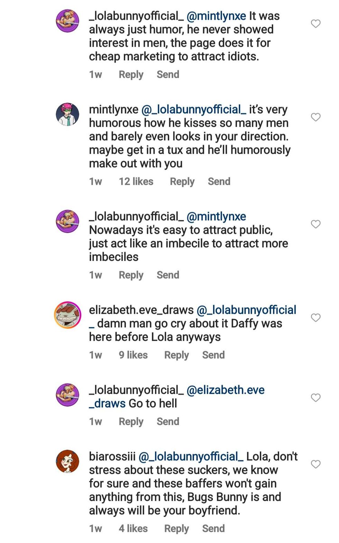Tap heart on mintlynxe's comment

tap(315, 117)
